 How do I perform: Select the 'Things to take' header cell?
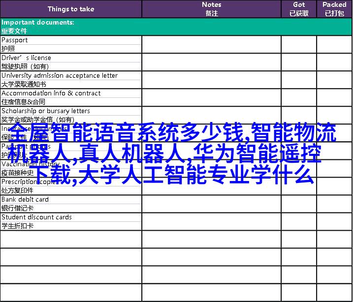71,9
